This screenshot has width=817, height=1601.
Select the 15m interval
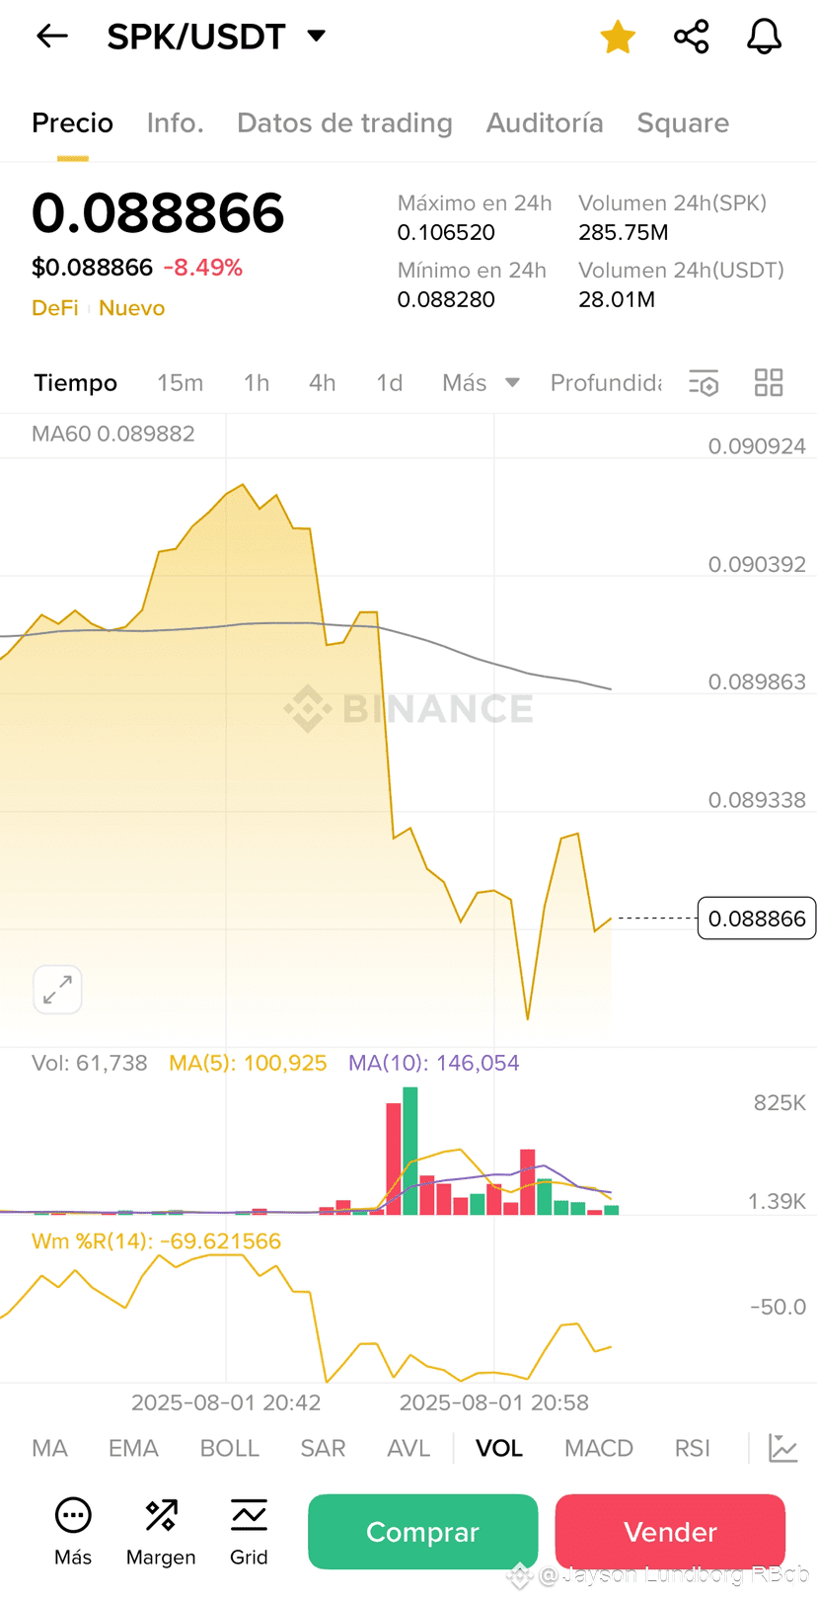pos(180,382)
